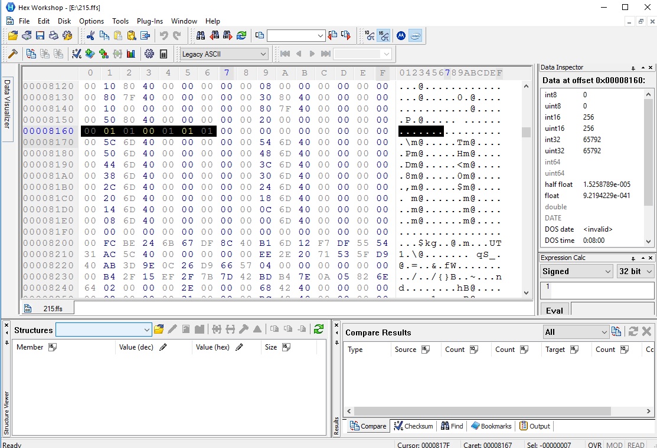
Task: Open the Options menu
Action: point(91,21)
